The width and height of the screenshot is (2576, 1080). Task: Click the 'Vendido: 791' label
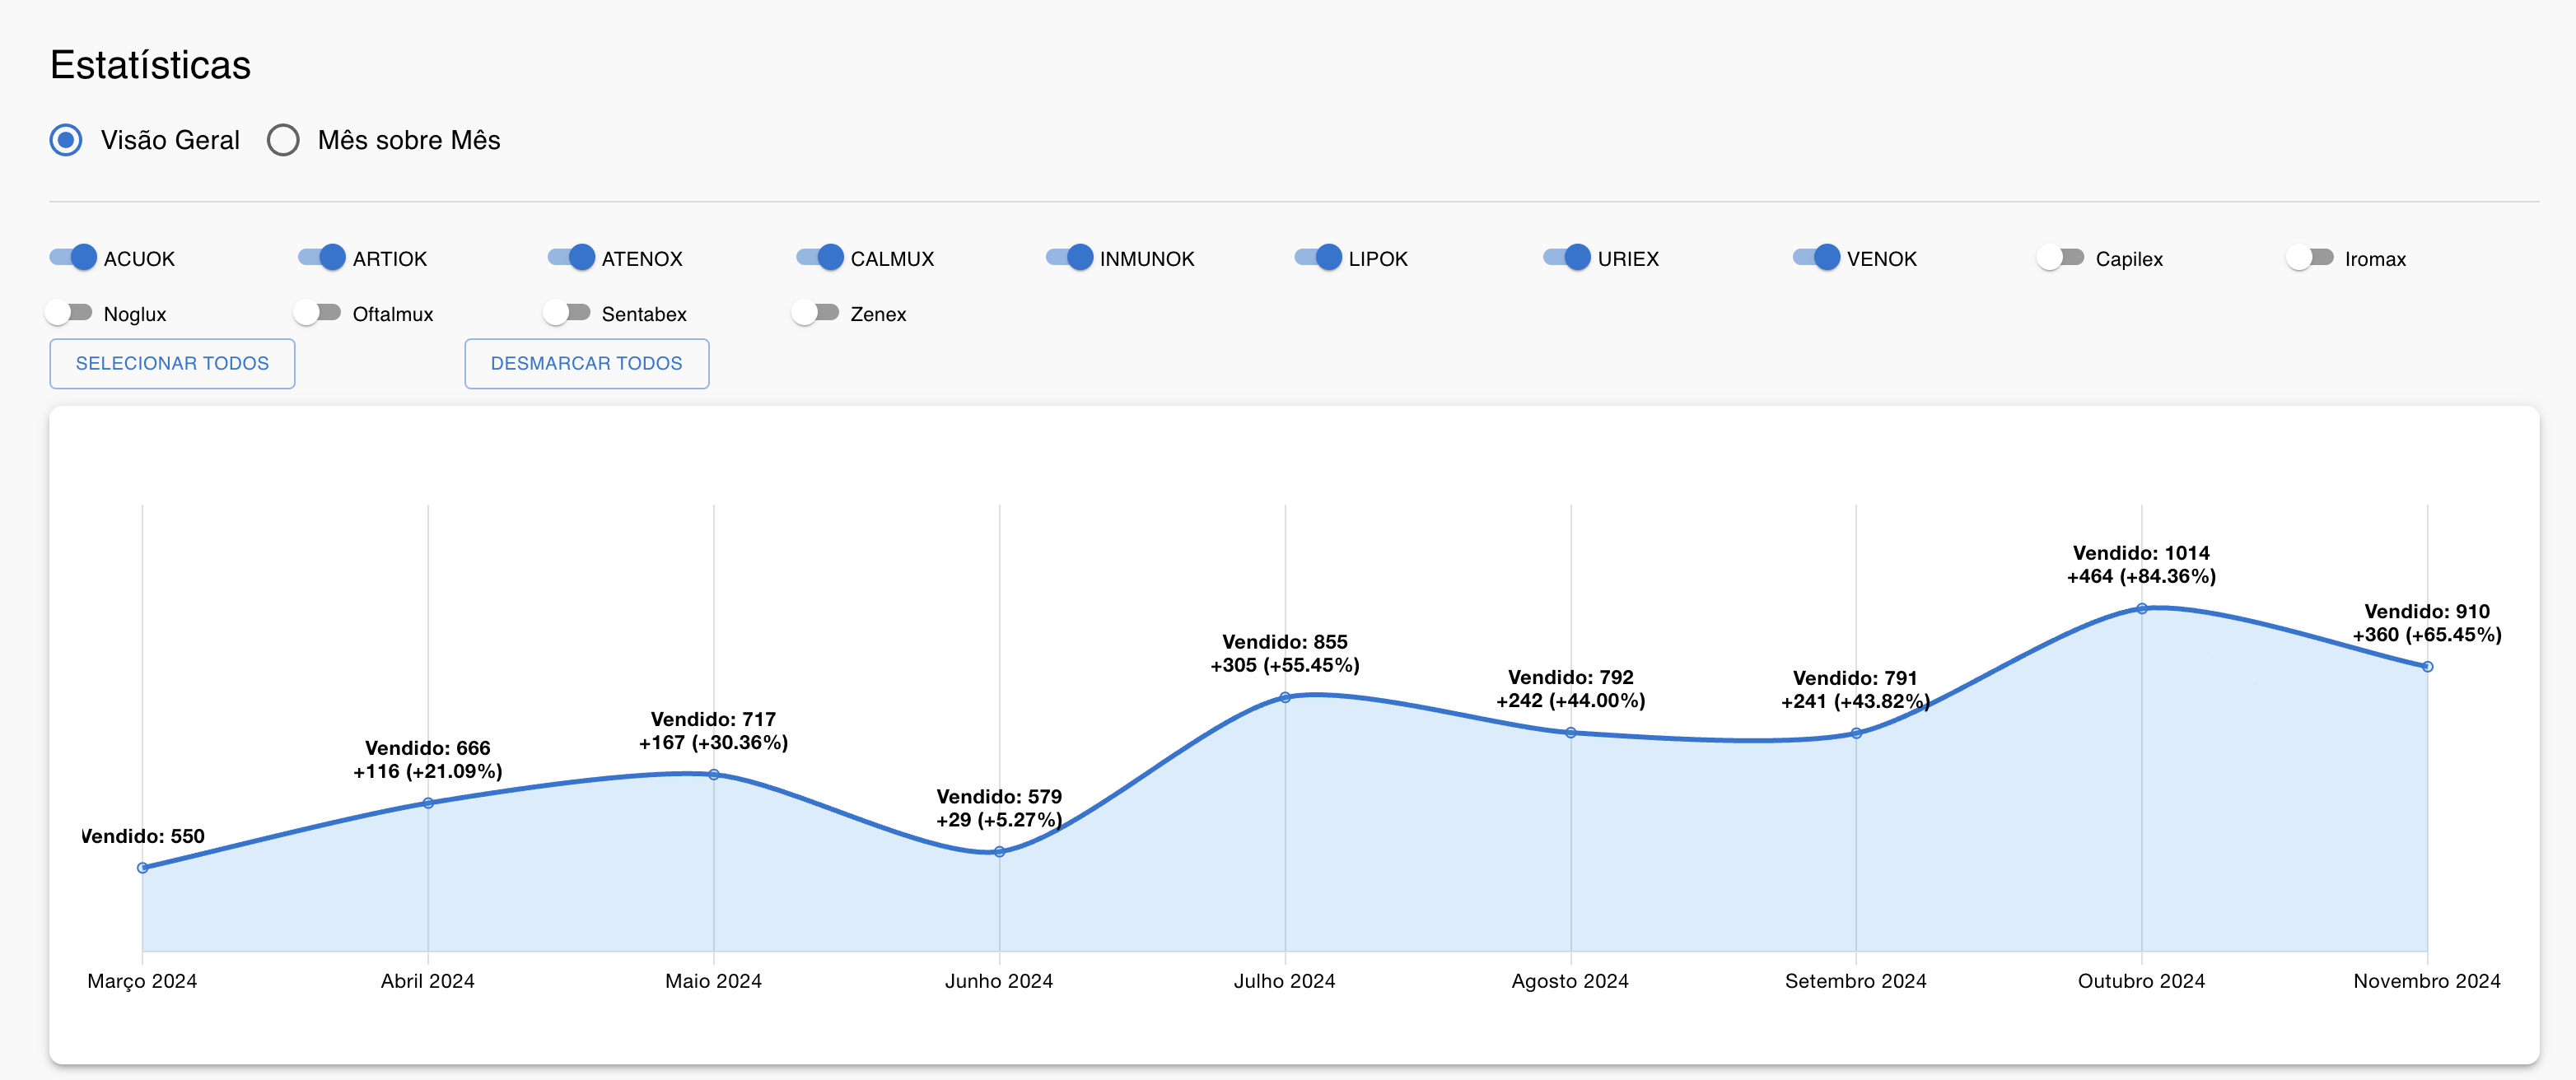tap(1855, 678)
